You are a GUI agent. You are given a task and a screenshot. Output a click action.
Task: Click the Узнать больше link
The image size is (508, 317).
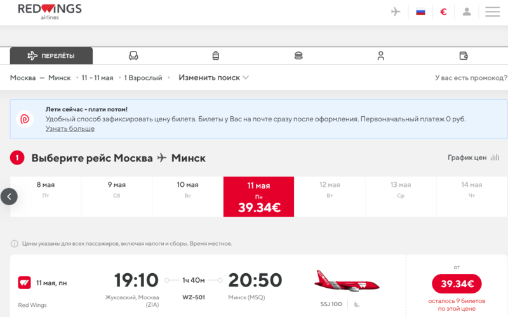click(70, 128)
